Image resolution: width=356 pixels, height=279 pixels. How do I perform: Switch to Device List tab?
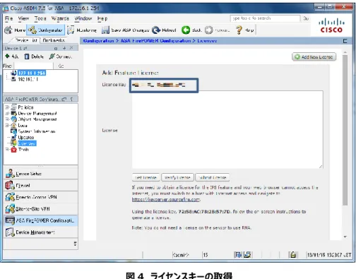(x=26, y=40)
